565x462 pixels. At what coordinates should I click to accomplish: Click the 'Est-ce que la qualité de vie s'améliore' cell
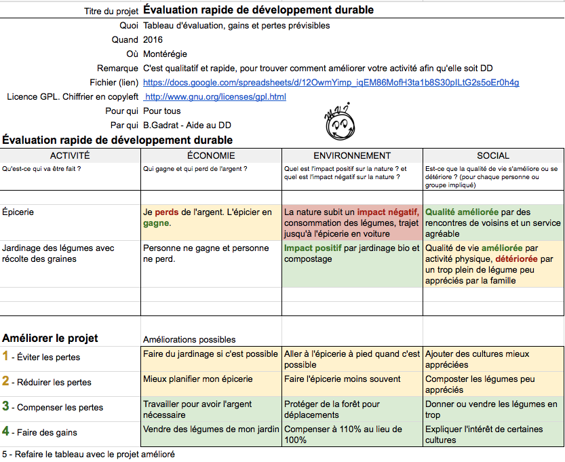coord(493,176)
